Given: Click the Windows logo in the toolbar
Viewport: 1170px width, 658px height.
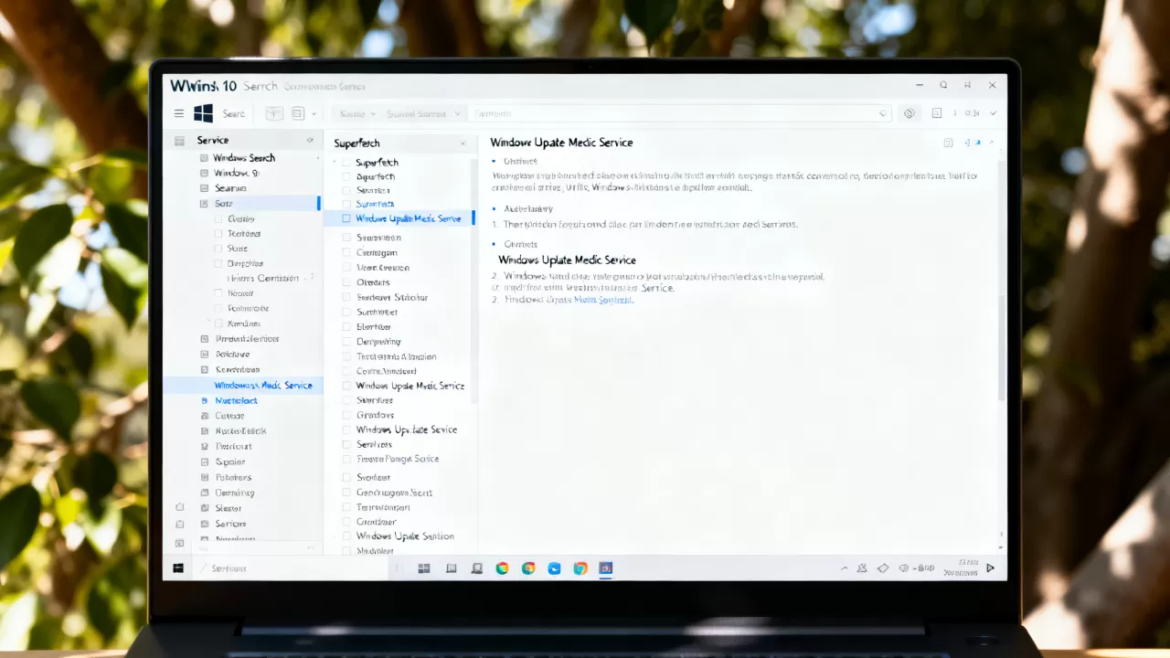Looking at the screenshot, I should coord(204,113).
